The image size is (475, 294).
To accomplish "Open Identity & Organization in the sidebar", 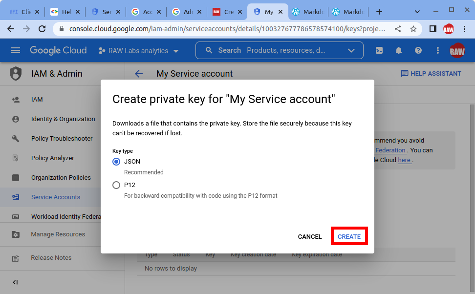I will click(63, 119).
